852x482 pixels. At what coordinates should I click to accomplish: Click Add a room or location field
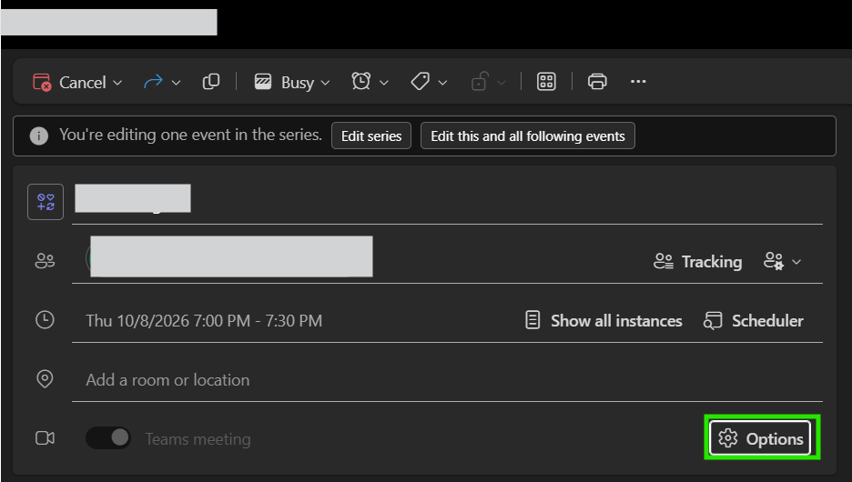[x=447, y=380]
